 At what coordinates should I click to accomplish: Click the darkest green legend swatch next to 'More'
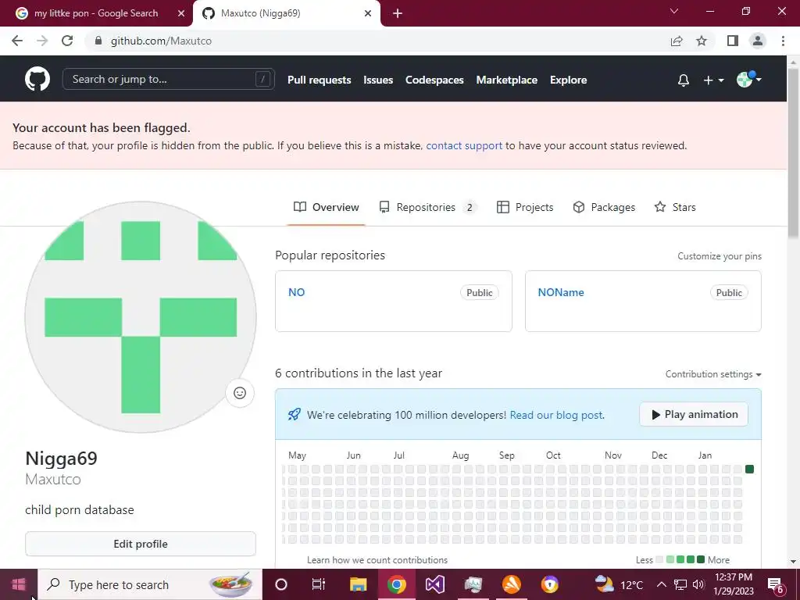coord(701,559)
